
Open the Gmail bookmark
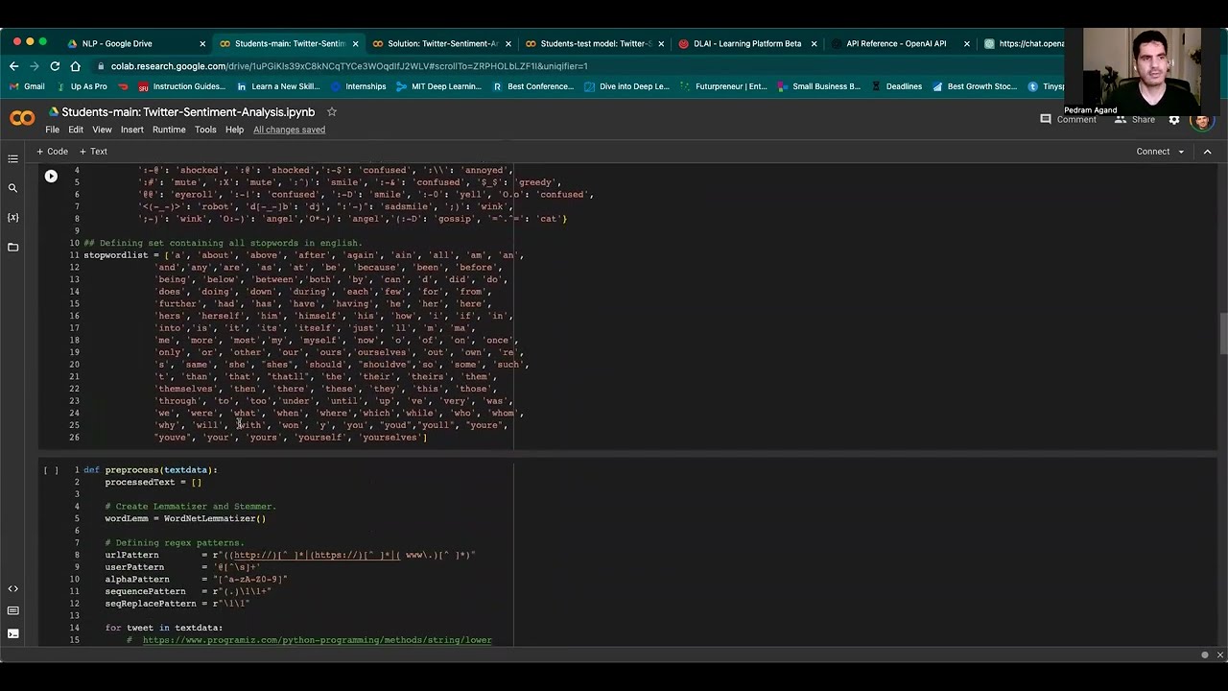pyautogui.click(x=27, y=86)
